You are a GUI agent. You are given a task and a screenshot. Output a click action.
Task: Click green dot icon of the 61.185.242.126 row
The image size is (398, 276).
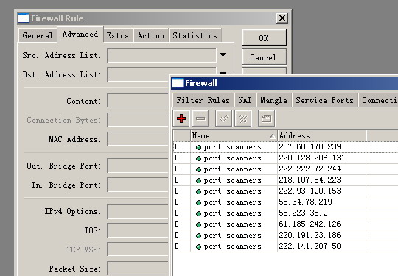198,224
